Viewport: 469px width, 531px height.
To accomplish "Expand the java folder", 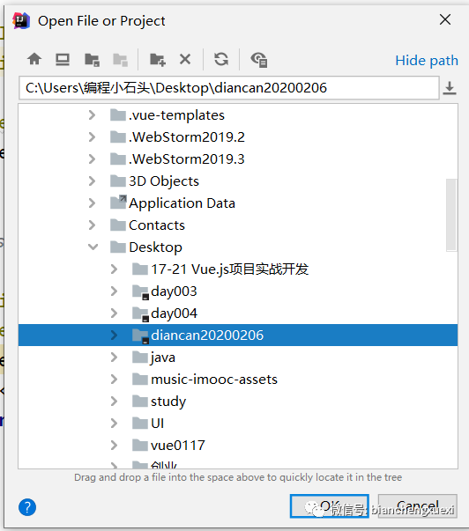I will (114, 358).
